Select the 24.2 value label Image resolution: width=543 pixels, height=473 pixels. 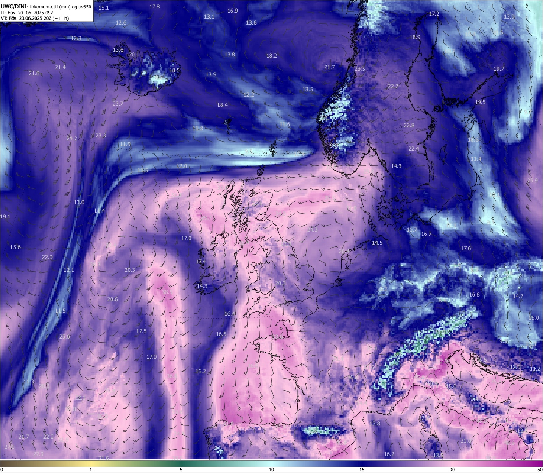72,138
